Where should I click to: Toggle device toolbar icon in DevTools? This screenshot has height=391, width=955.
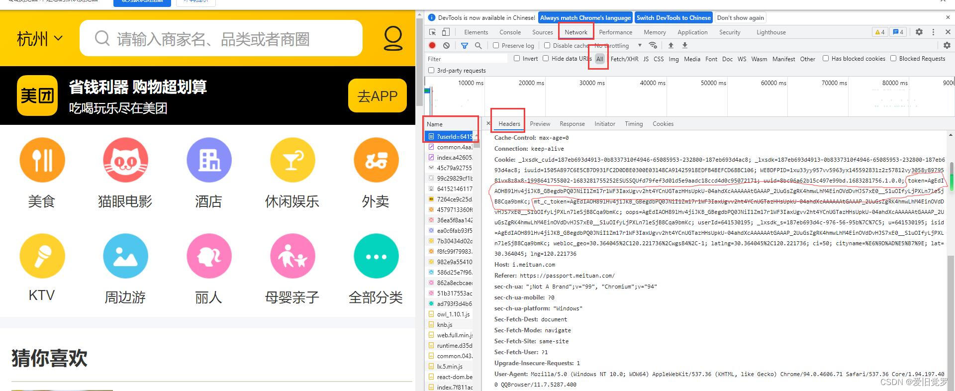point(446,32)
